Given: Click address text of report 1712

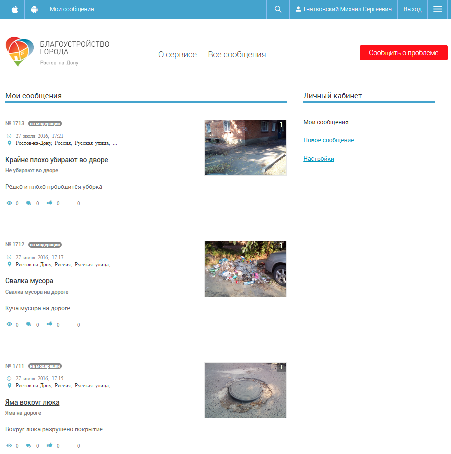Looking at the screenshot, I should pos(66,265).
